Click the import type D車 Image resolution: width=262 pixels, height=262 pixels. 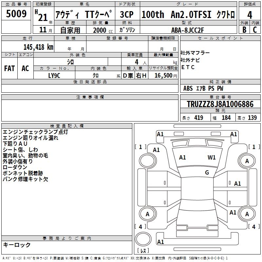point(128,76)
